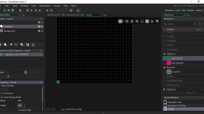
Task: Click the laptop display toolbar icon
Action: click(78, 10)
